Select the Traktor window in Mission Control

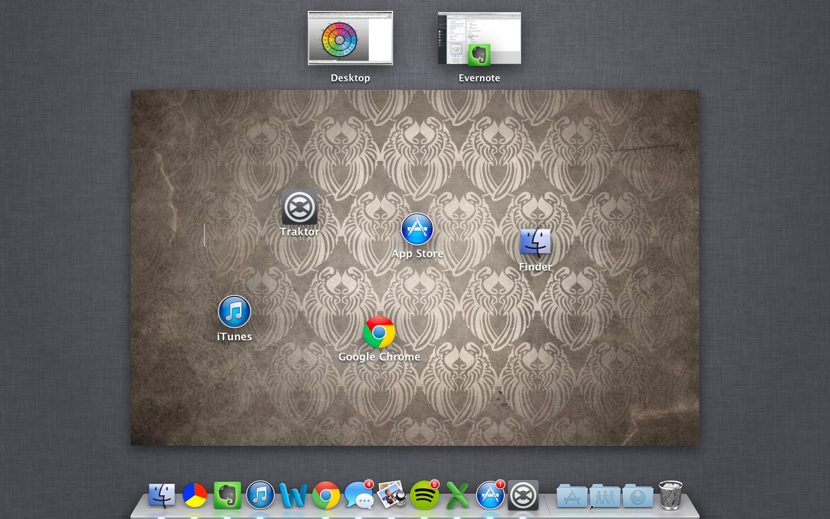300,207
